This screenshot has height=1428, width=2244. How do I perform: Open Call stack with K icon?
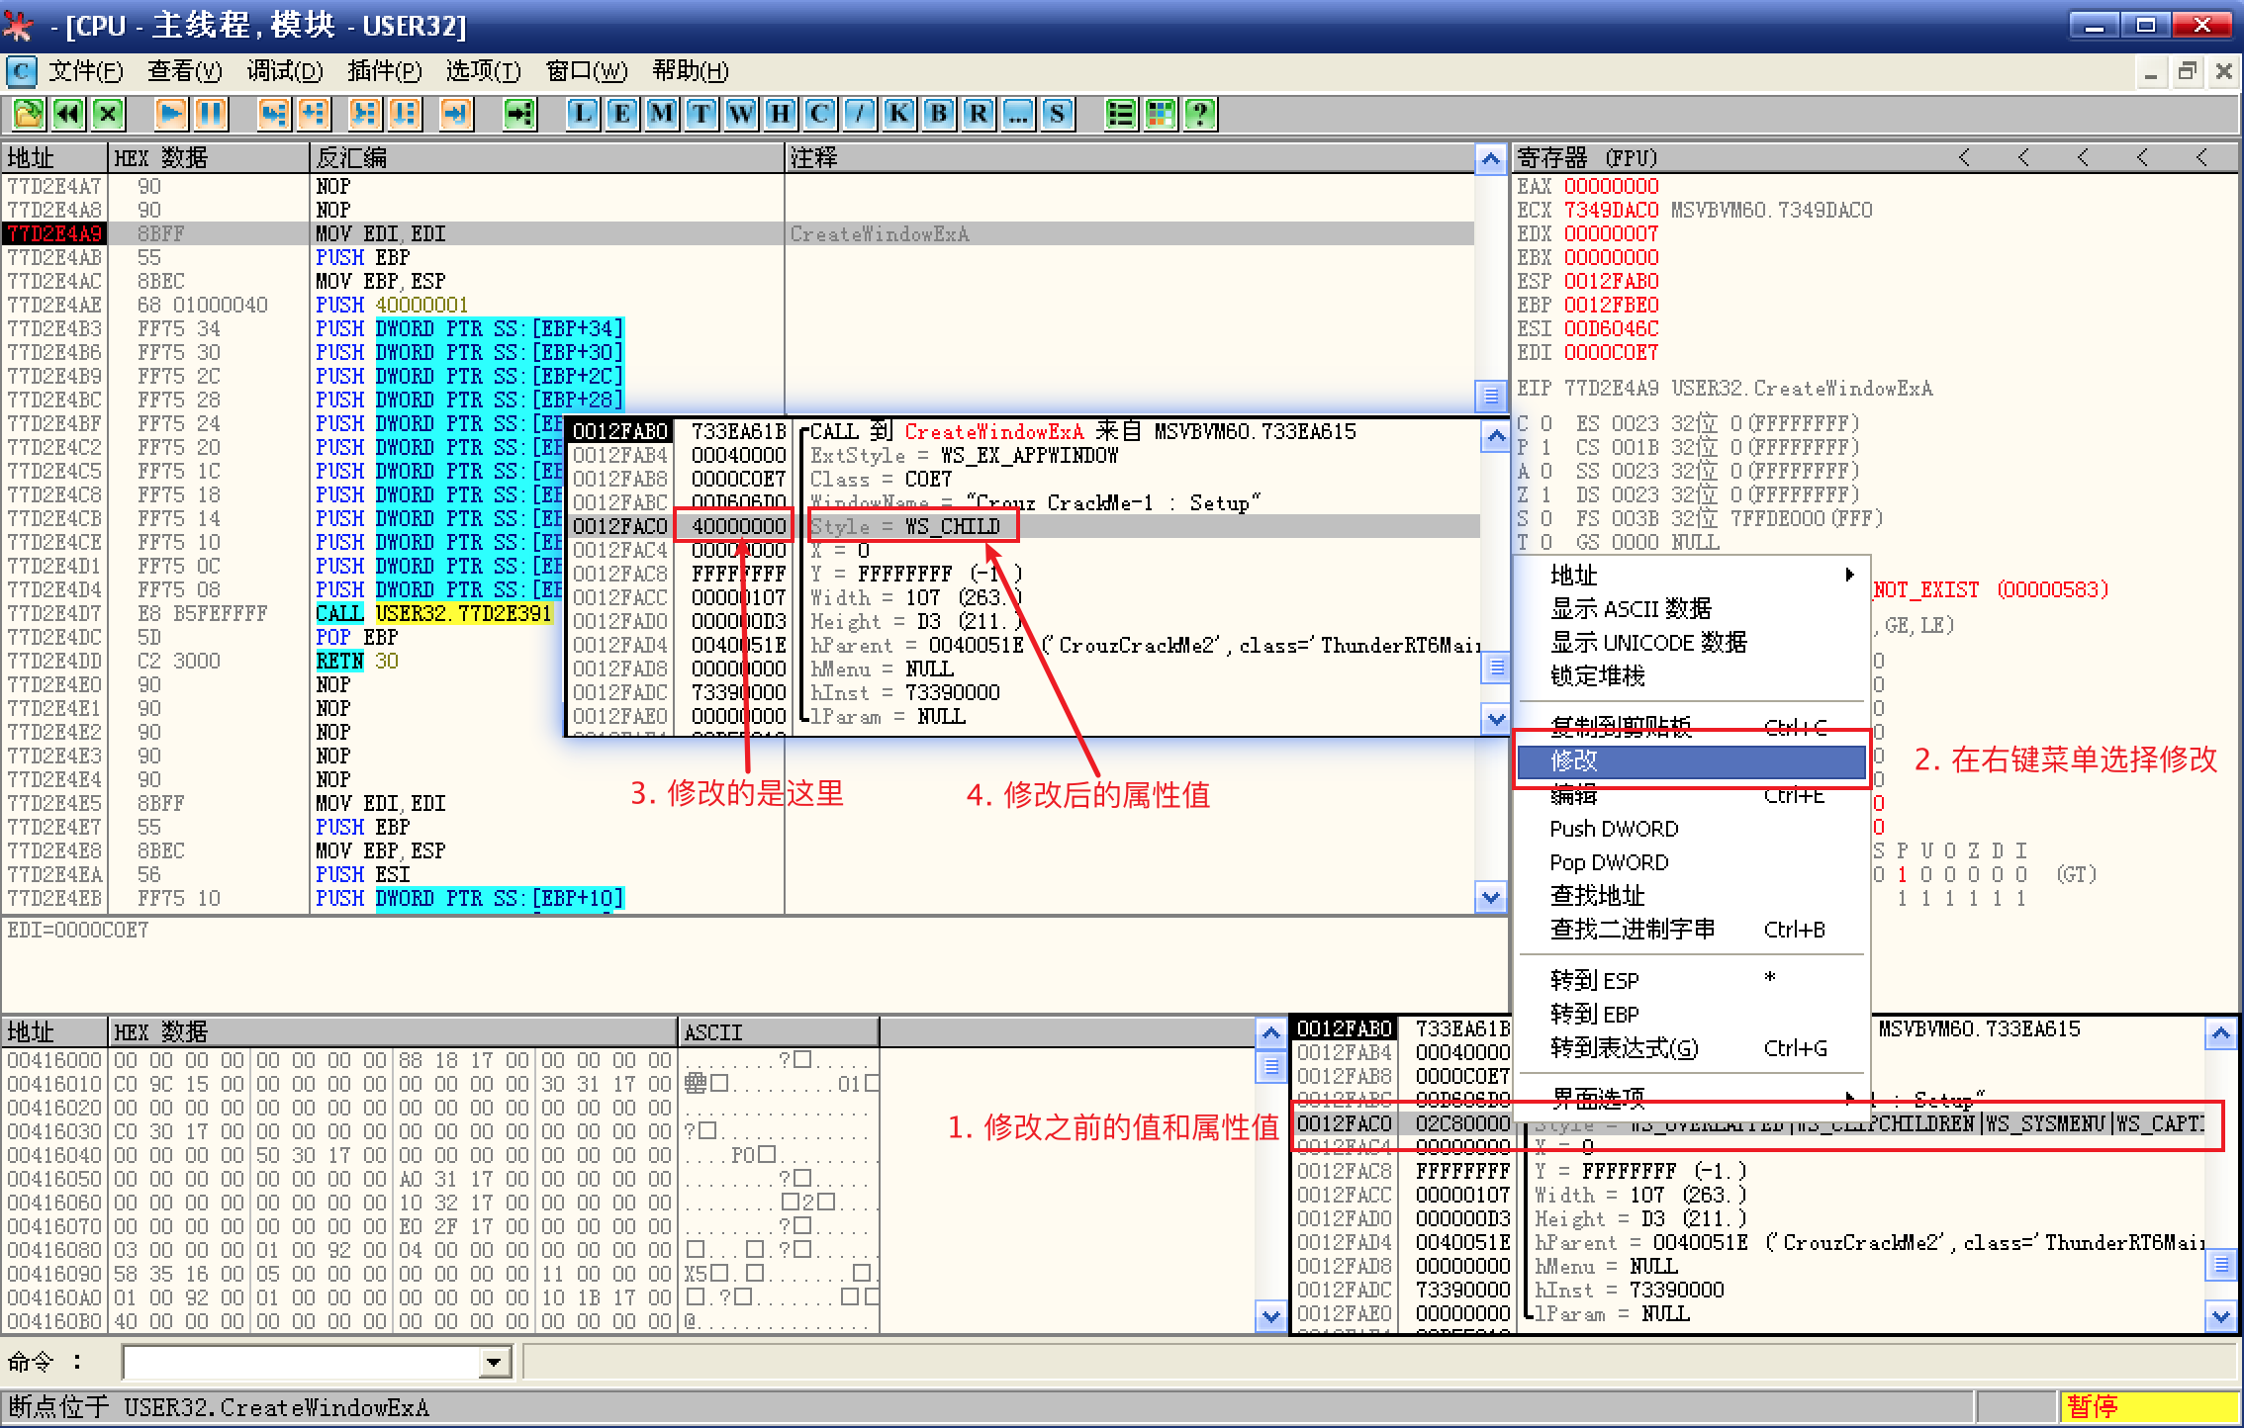click(898, 115)
